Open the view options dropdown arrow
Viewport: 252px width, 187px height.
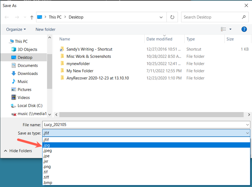tap(230, 29)
